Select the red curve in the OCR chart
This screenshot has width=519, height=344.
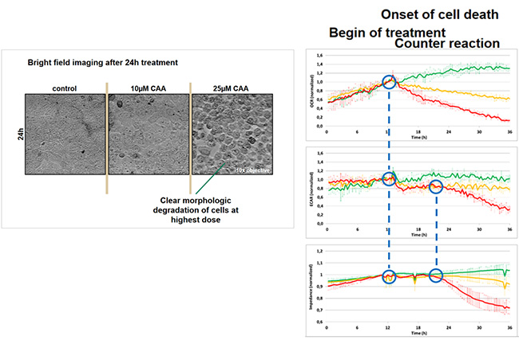pos(463,106)
